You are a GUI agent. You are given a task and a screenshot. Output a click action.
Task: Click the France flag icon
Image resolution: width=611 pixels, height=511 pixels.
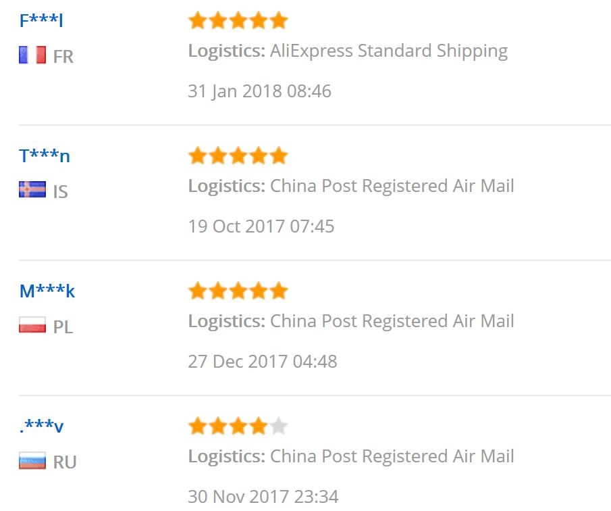coord(32,55)
